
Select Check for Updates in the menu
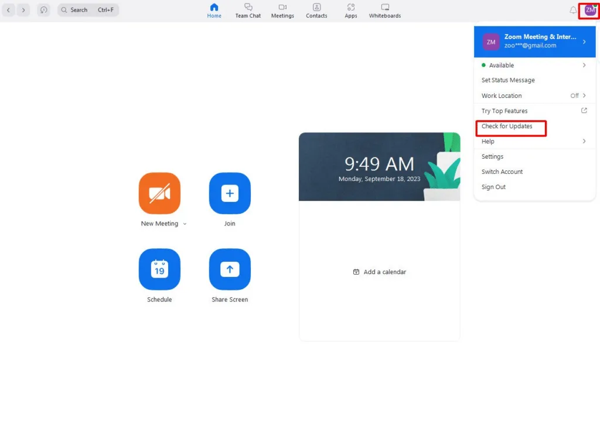[x=507, y=126]
